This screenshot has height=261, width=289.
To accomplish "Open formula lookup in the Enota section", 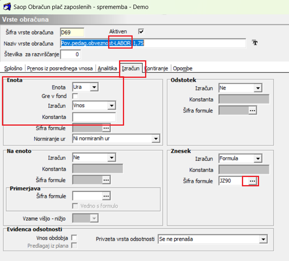I will point(106,128).
